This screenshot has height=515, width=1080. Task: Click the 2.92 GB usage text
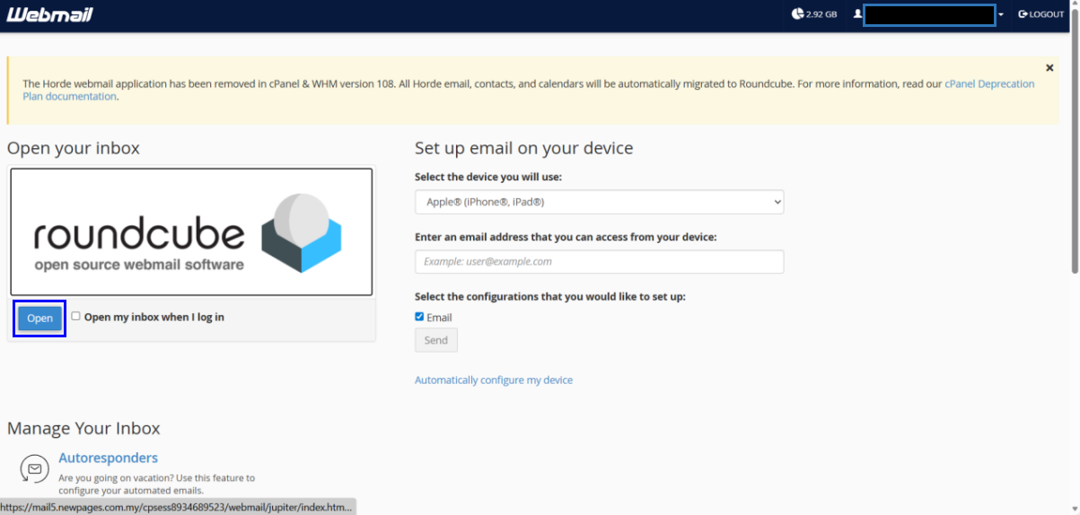(x=821, y=15)
